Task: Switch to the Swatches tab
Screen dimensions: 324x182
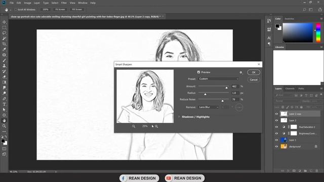Action: [289, 19]
